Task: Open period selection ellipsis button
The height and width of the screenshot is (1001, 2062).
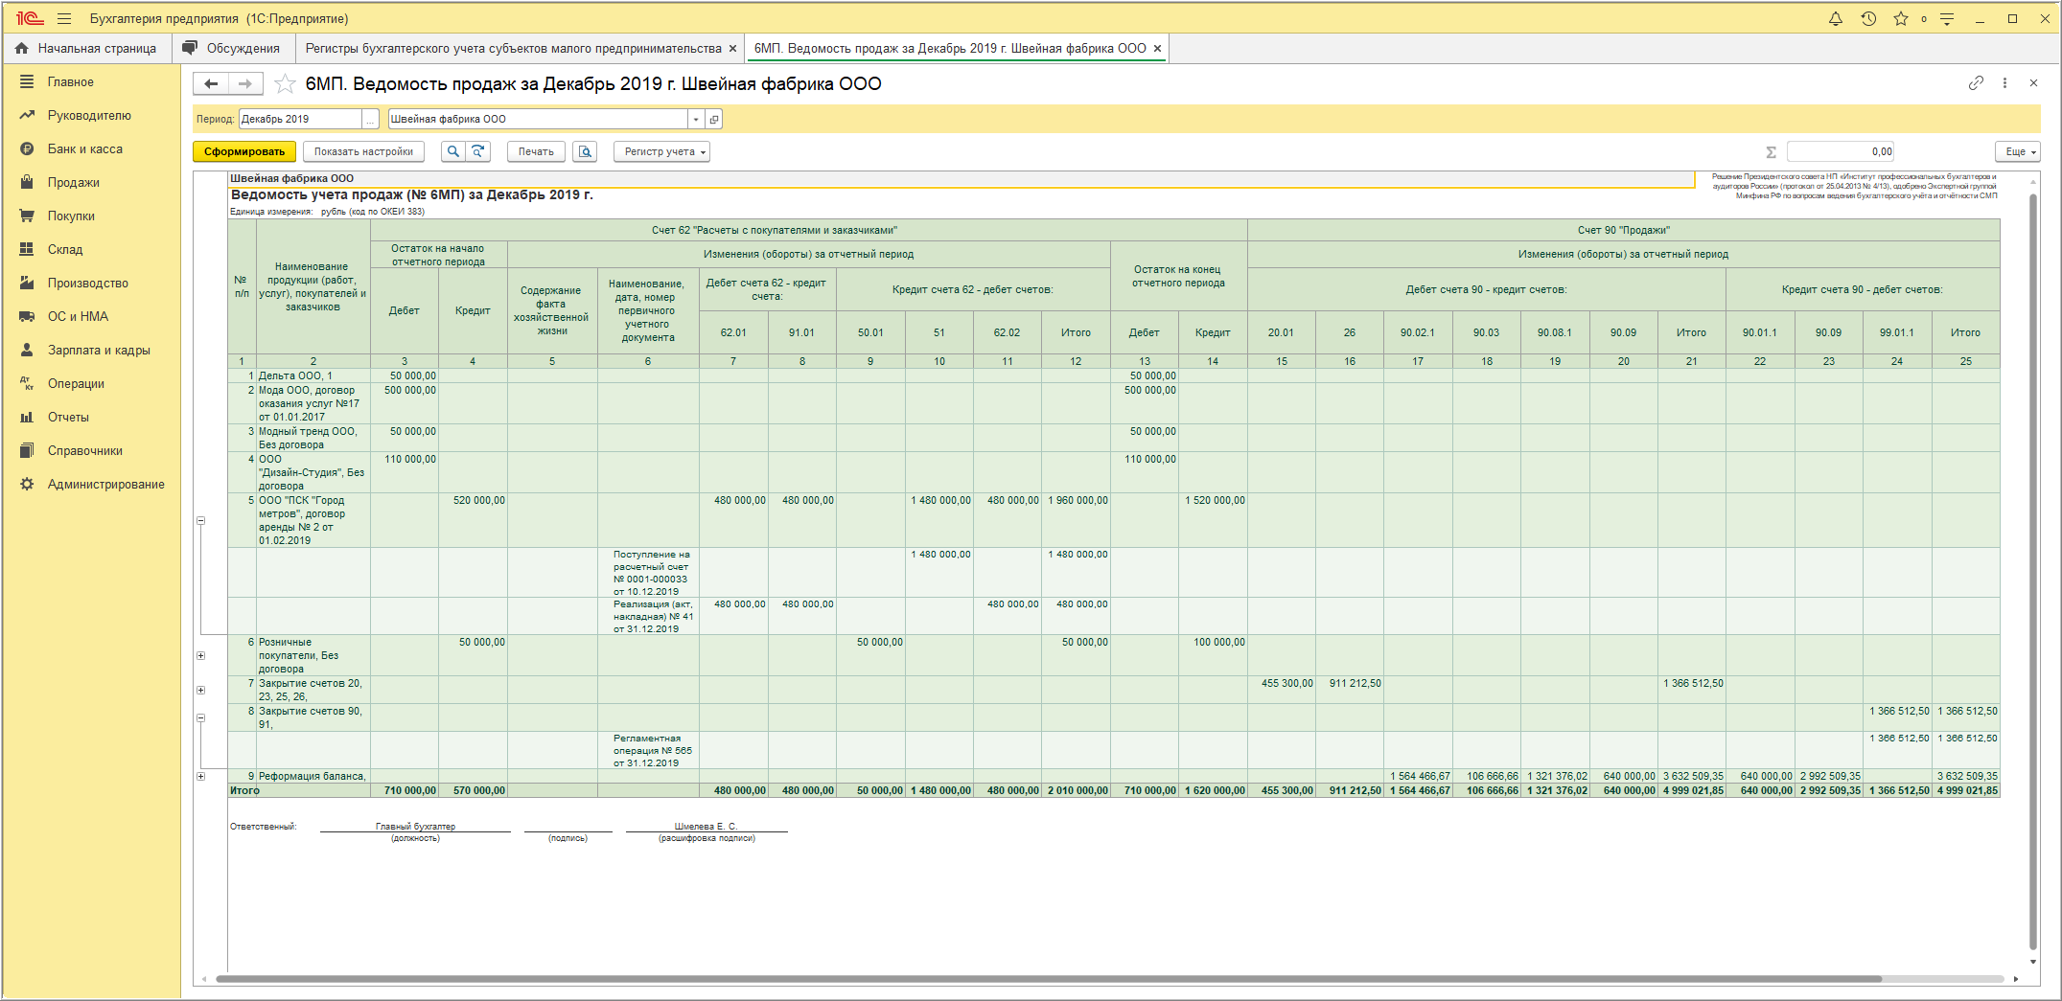Action: point(370,119)
